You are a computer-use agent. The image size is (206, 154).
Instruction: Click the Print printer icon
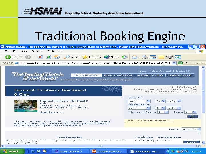[145, 57]
